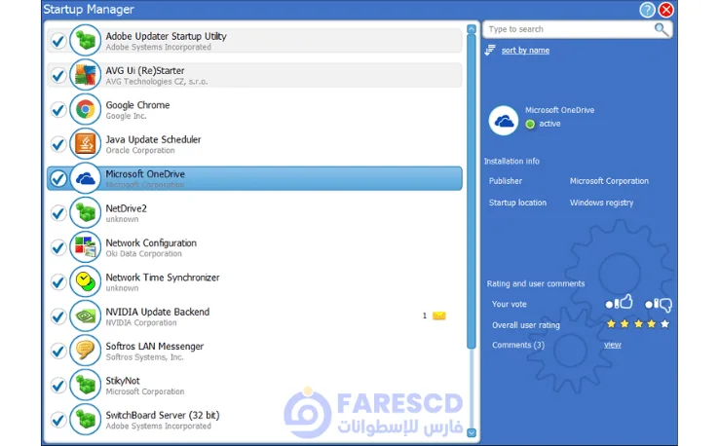Click the Microsoft Corporation publisher value
The height and width of the screenshot is (446, 719).
point(609,181)
